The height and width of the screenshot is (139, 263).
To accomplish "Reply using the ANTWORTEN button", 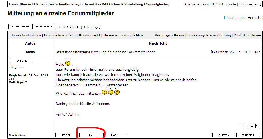I will click(44, 27).
